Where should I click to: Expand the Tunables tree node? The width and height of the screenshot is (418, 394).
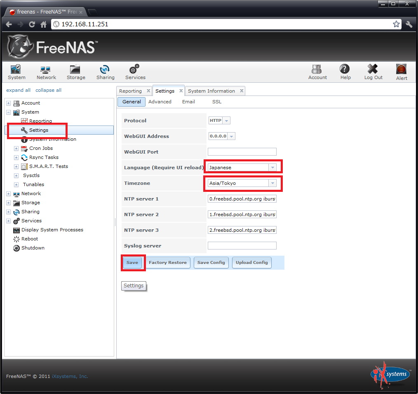tap(16, 184)
